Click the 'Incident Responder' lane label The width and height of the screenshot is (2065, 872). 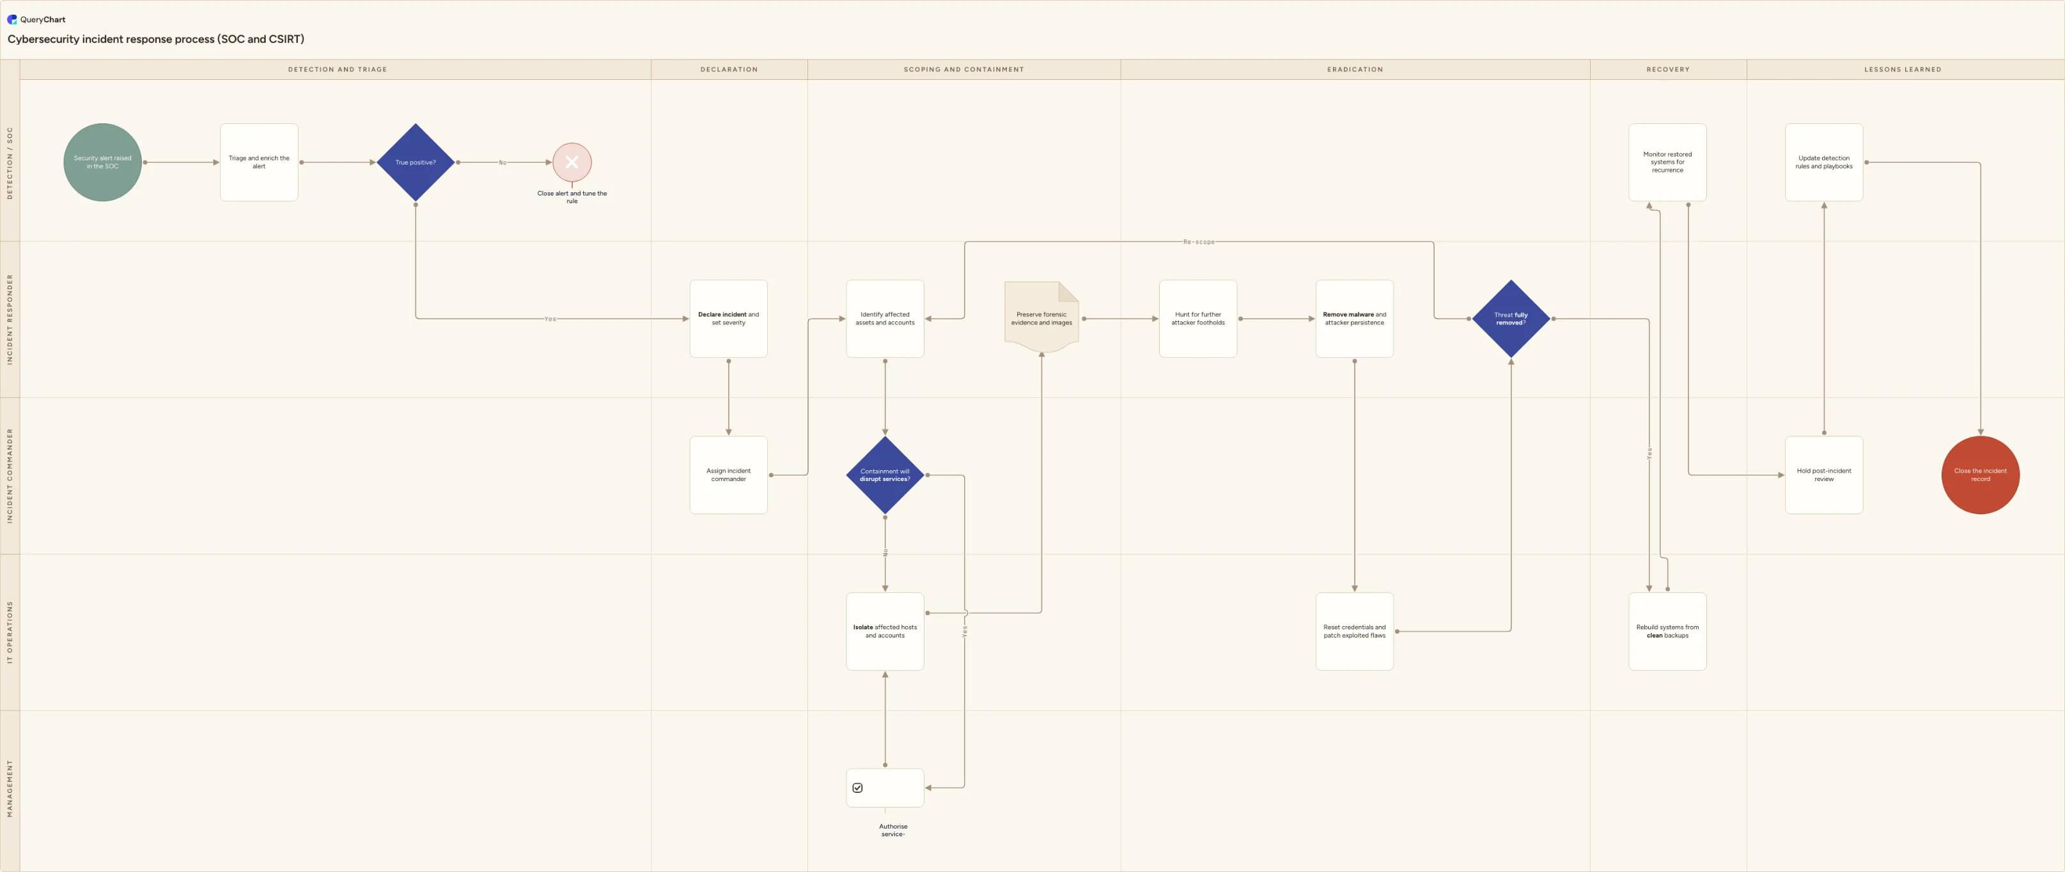tap(10, 319)
